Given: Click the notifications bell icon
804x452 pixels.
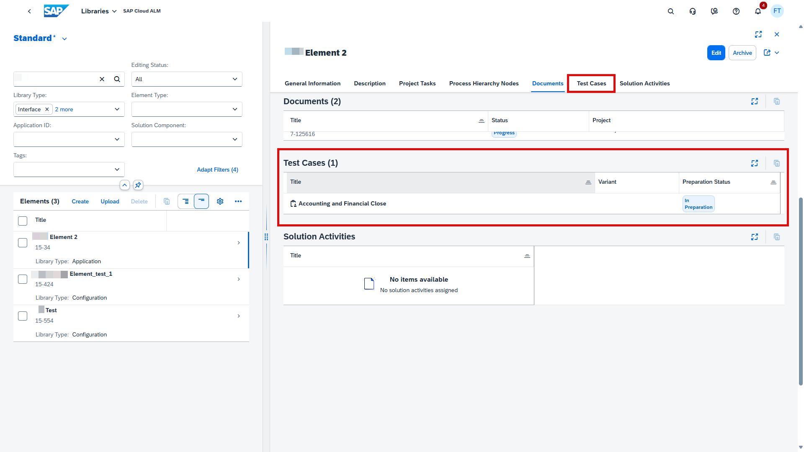Looking at the screenshot, I should pos(758,11).
